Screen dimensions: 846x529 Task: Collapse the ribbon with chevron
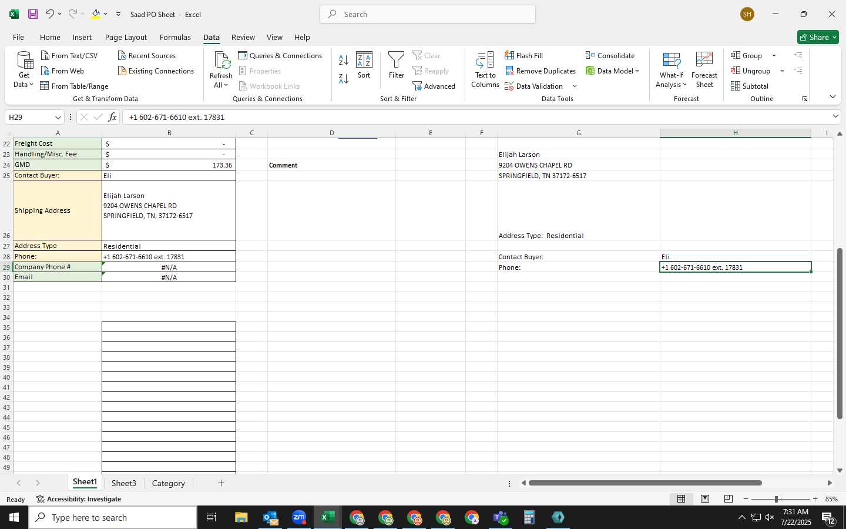(832, 96)
